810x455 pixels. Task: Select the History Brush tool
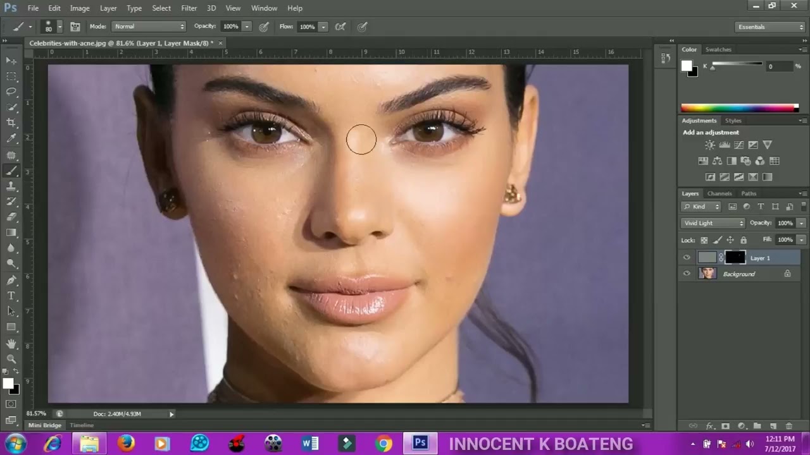point(11,202)
